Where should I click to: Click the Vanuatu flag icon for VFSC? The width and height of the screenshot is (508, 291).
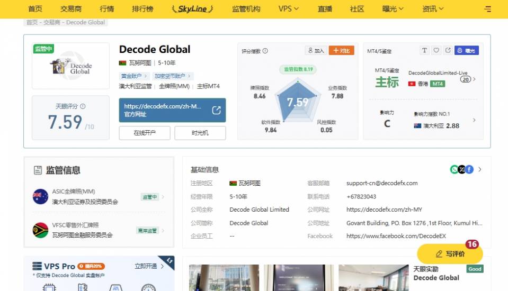[x=40, y=230]
